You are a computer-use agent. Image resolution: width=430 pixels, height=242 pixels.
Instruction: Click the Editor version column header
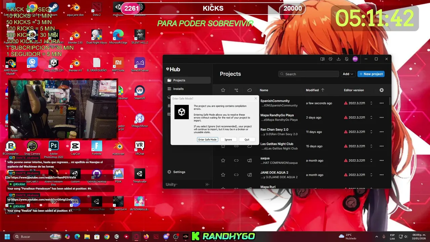(354, 90)
